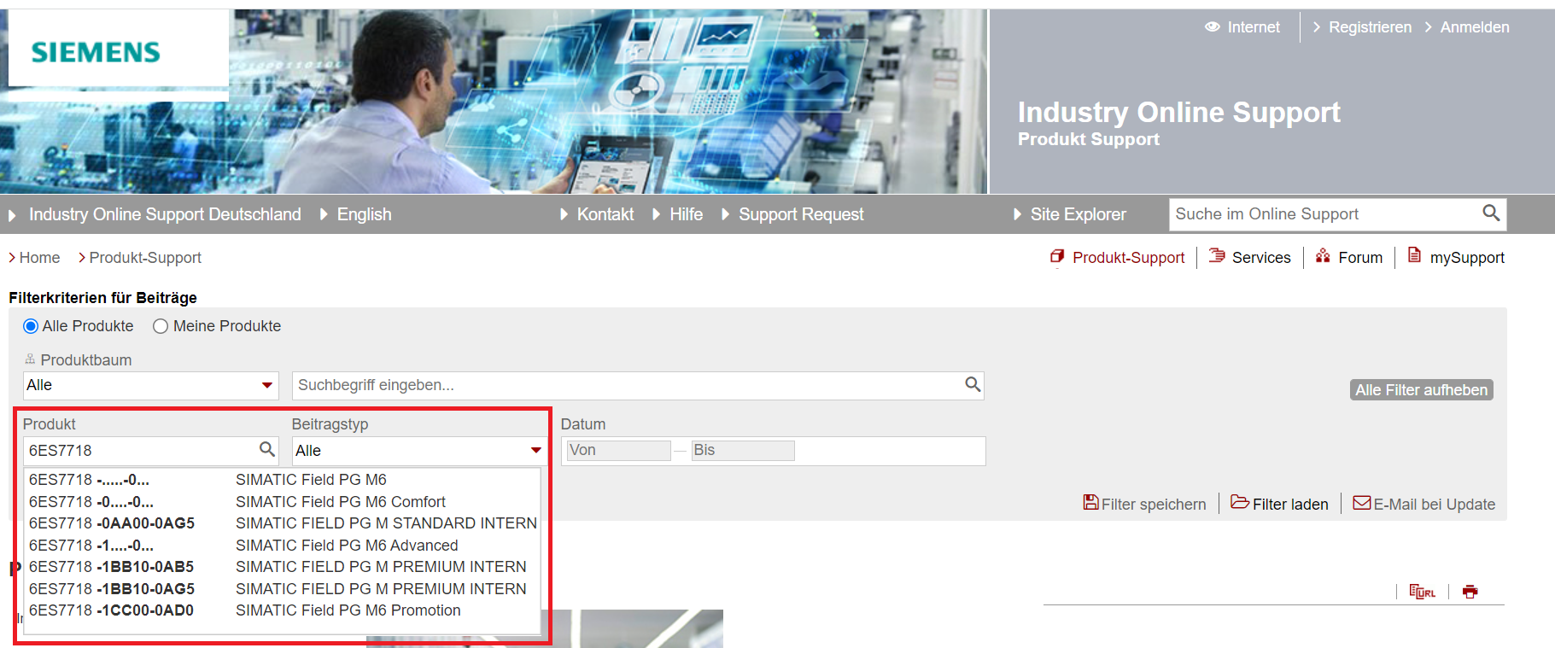This screenshot has height=648, width=1555.
Task: Click the Filter speichern link
Action: tap(1154, 505)
